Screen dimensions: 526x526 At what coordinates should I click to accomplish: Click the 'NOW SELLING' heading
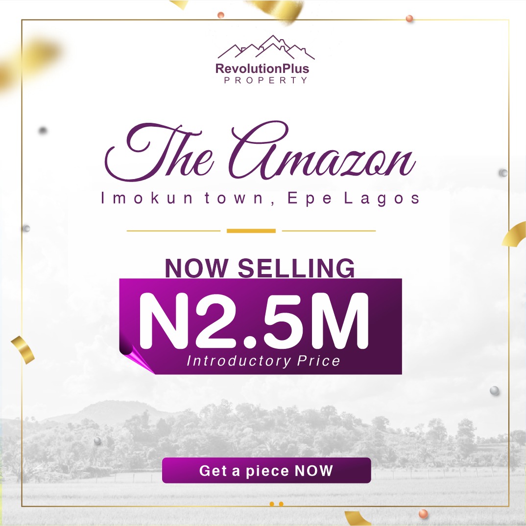[260, 268]
